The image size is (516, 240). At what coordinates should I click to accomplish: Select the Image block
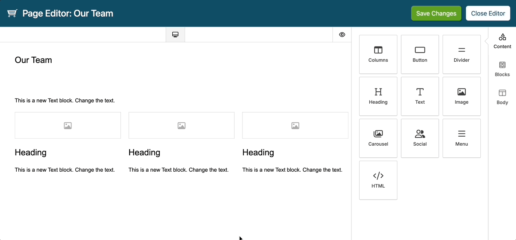(461, 96)
